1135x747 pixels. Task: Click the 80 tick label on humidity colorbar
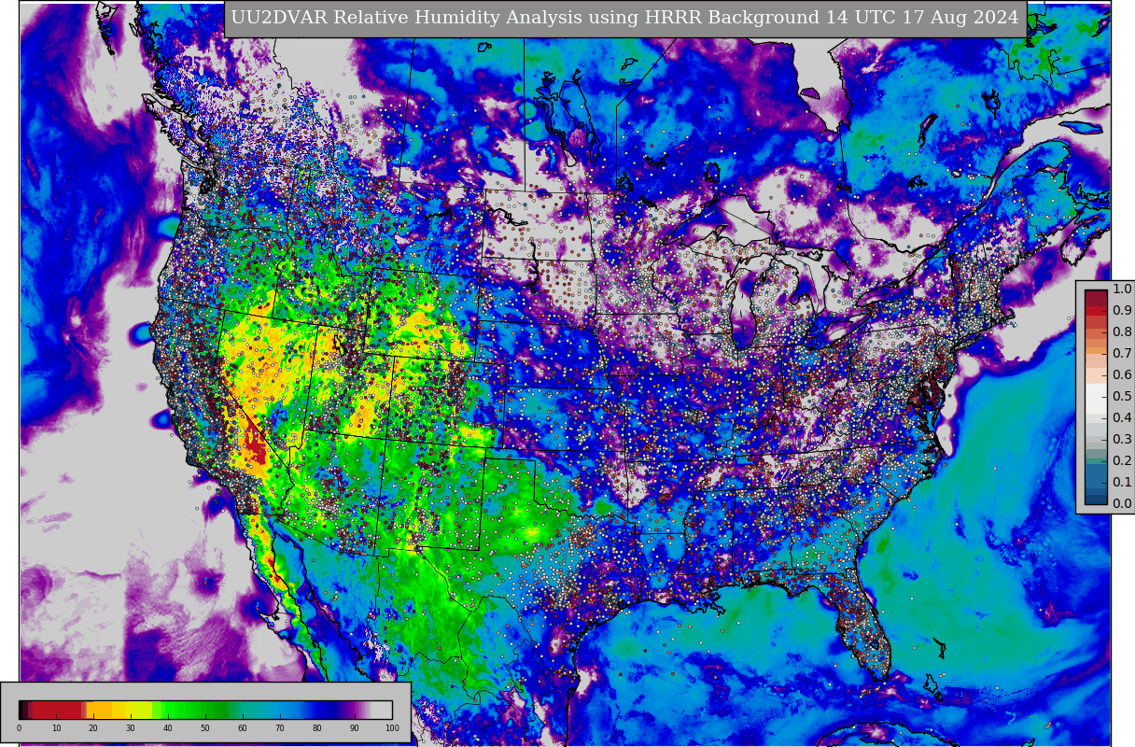click(317, 728)
